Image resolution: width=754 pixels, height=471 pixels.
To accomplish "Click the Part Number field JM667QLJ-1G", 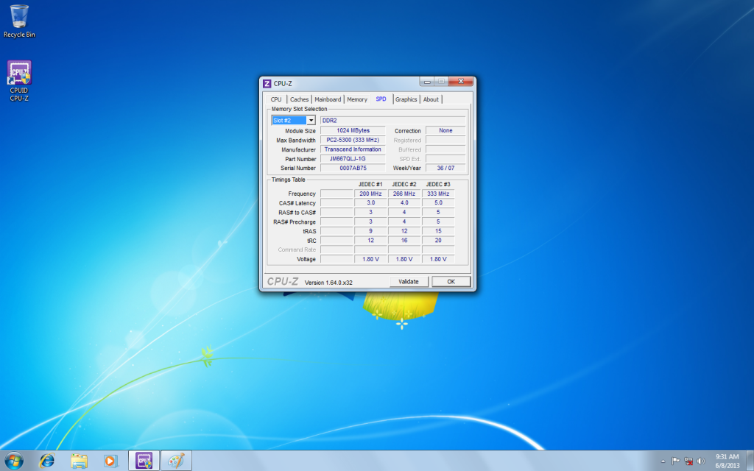I will point(353,159).
